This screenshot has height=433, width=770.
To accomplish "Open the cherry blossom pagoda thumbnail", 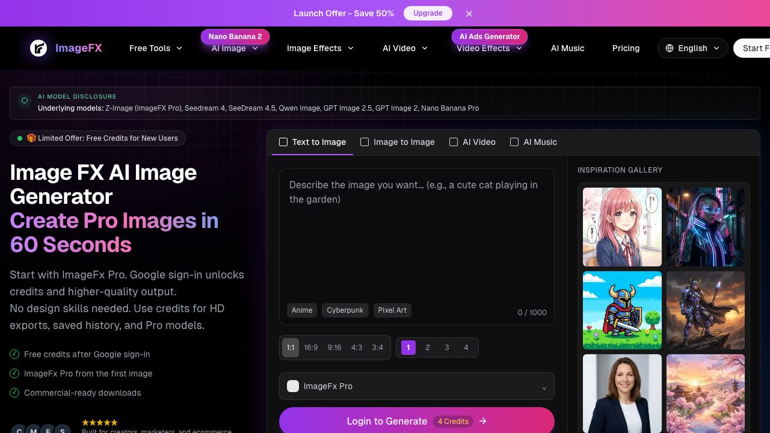I will click(706, 393).
